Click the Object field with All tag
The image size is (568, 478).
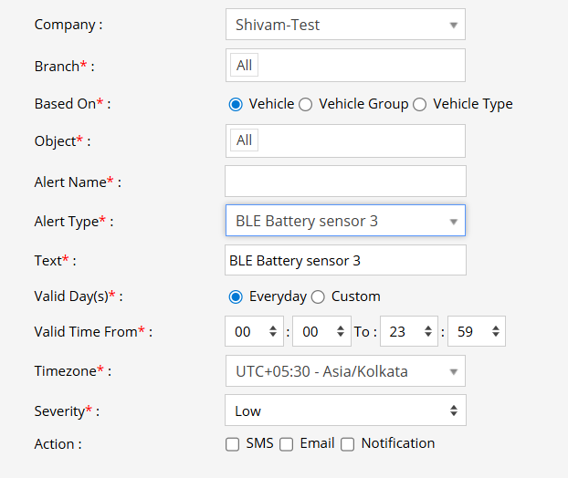coord(344,140)
